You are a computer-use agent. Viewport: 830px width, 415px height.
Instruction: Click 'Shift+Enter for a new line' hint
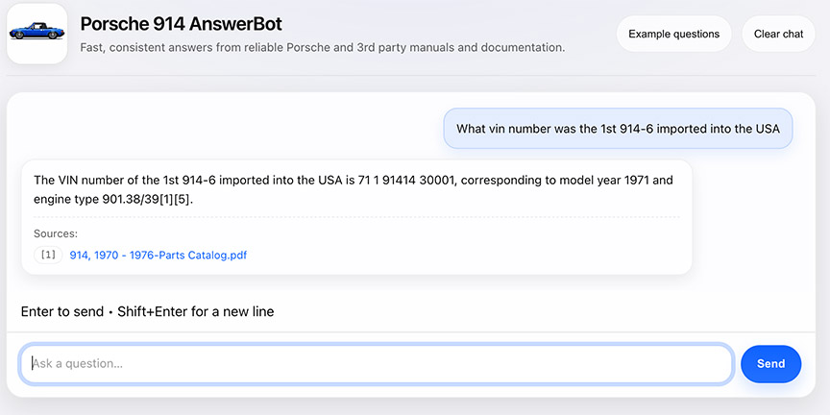coord(195,311)
